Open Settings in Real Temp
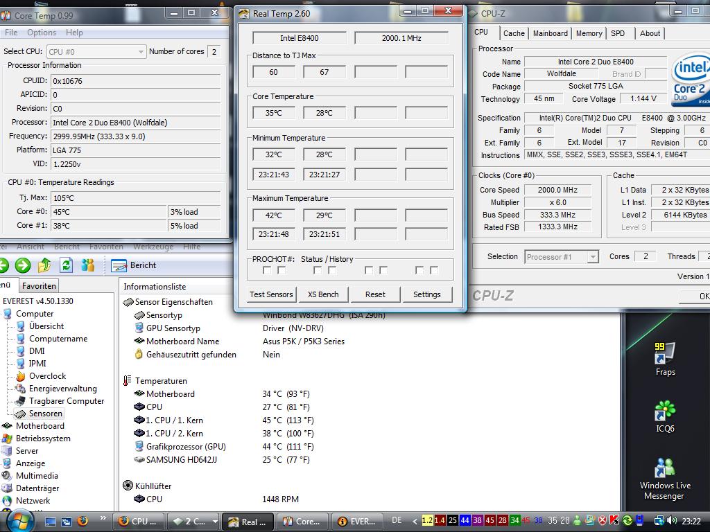This screenshot has width=710, height=532. 427,294
